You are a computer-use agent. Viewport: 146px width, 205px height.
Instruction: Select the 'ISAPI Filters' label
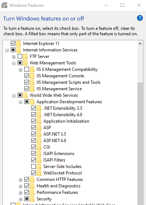point(55,160)
